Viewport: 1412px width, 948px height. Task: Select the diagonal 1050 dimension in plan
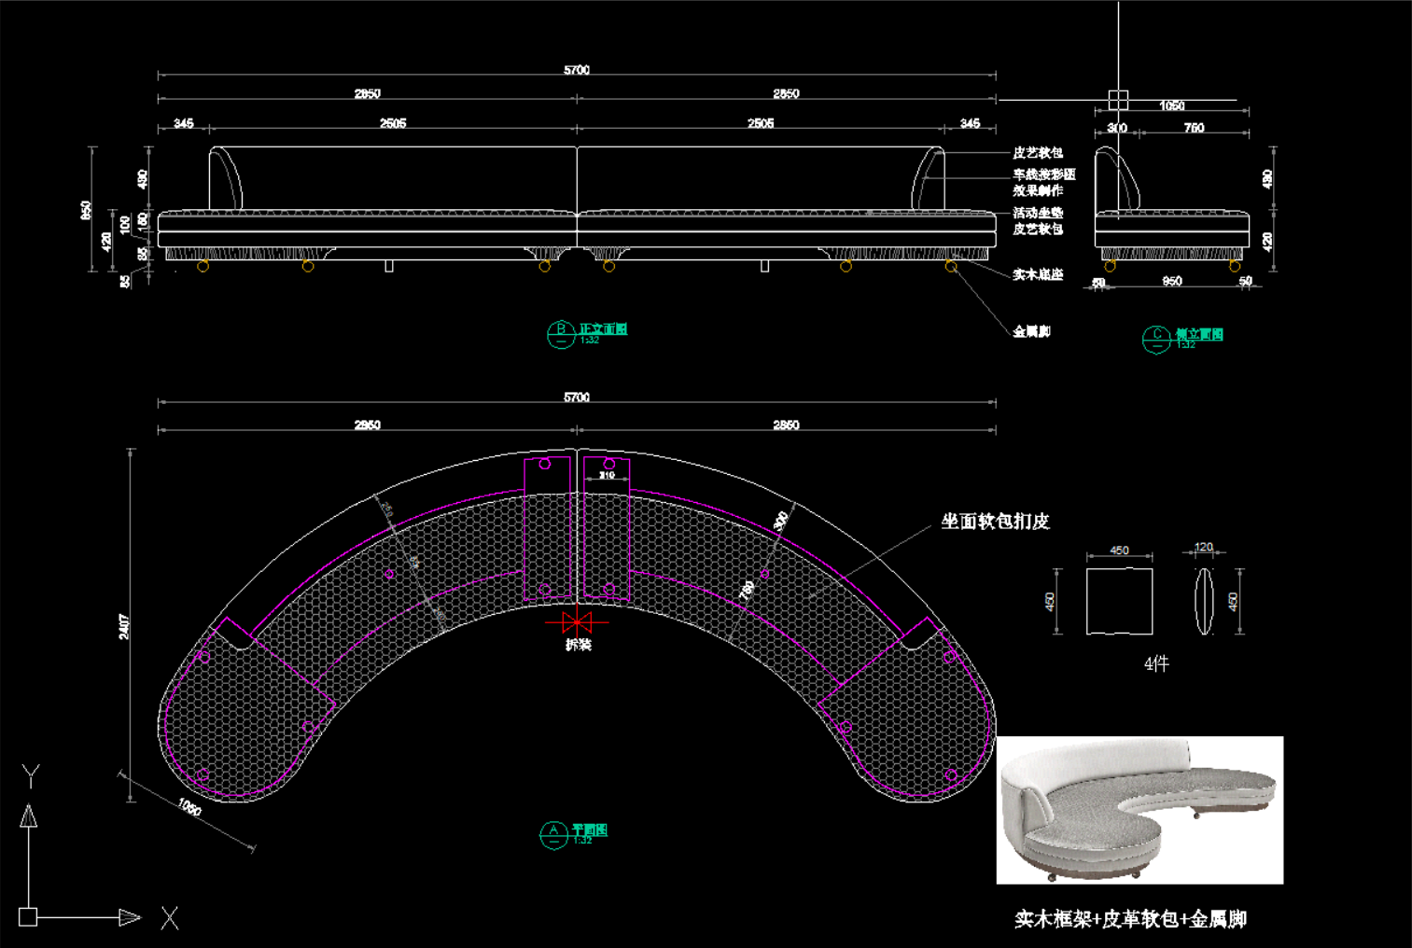pos(189,807)
